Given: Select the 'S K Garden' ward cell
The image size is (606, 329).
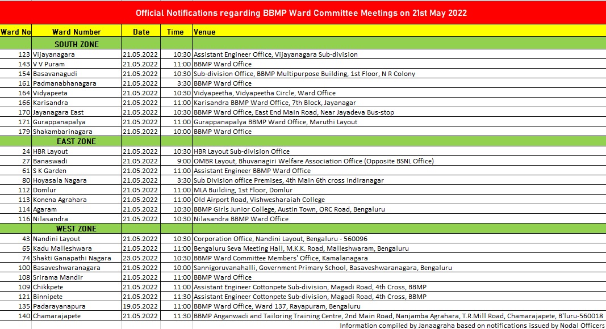Looking at the screenshot, I should point(77,171).
